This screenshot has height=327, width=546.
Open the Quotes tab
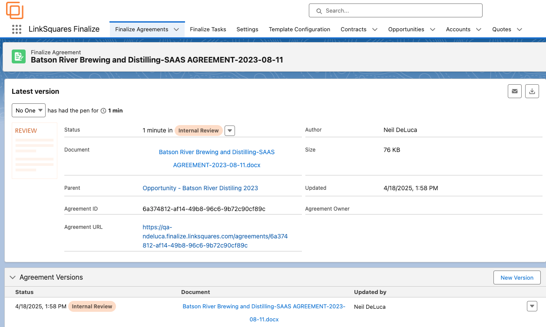(502, 30)
